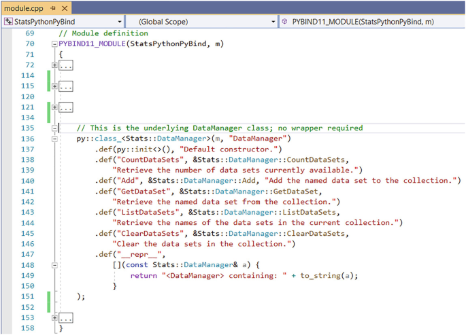Click the collapsed ellipsis box on line 153
This screenshot has width=466, height=335.
[66, 317]
